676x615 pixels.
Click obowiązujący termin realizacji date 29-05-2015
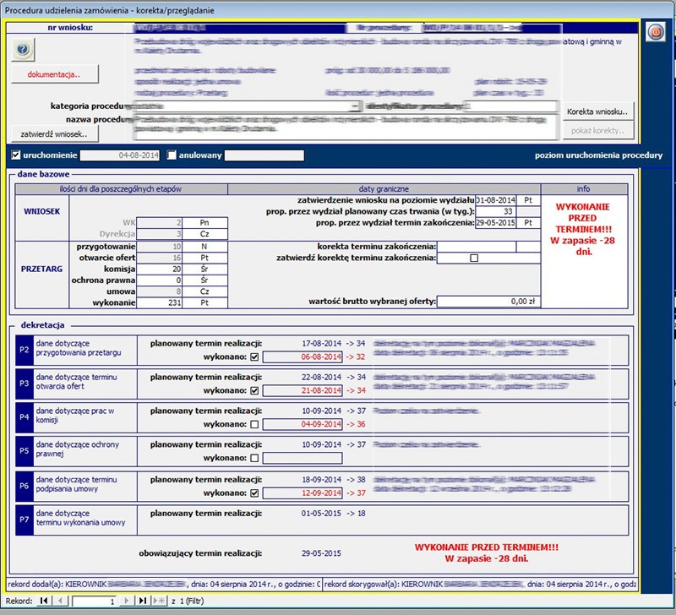[x=321, y=553]
